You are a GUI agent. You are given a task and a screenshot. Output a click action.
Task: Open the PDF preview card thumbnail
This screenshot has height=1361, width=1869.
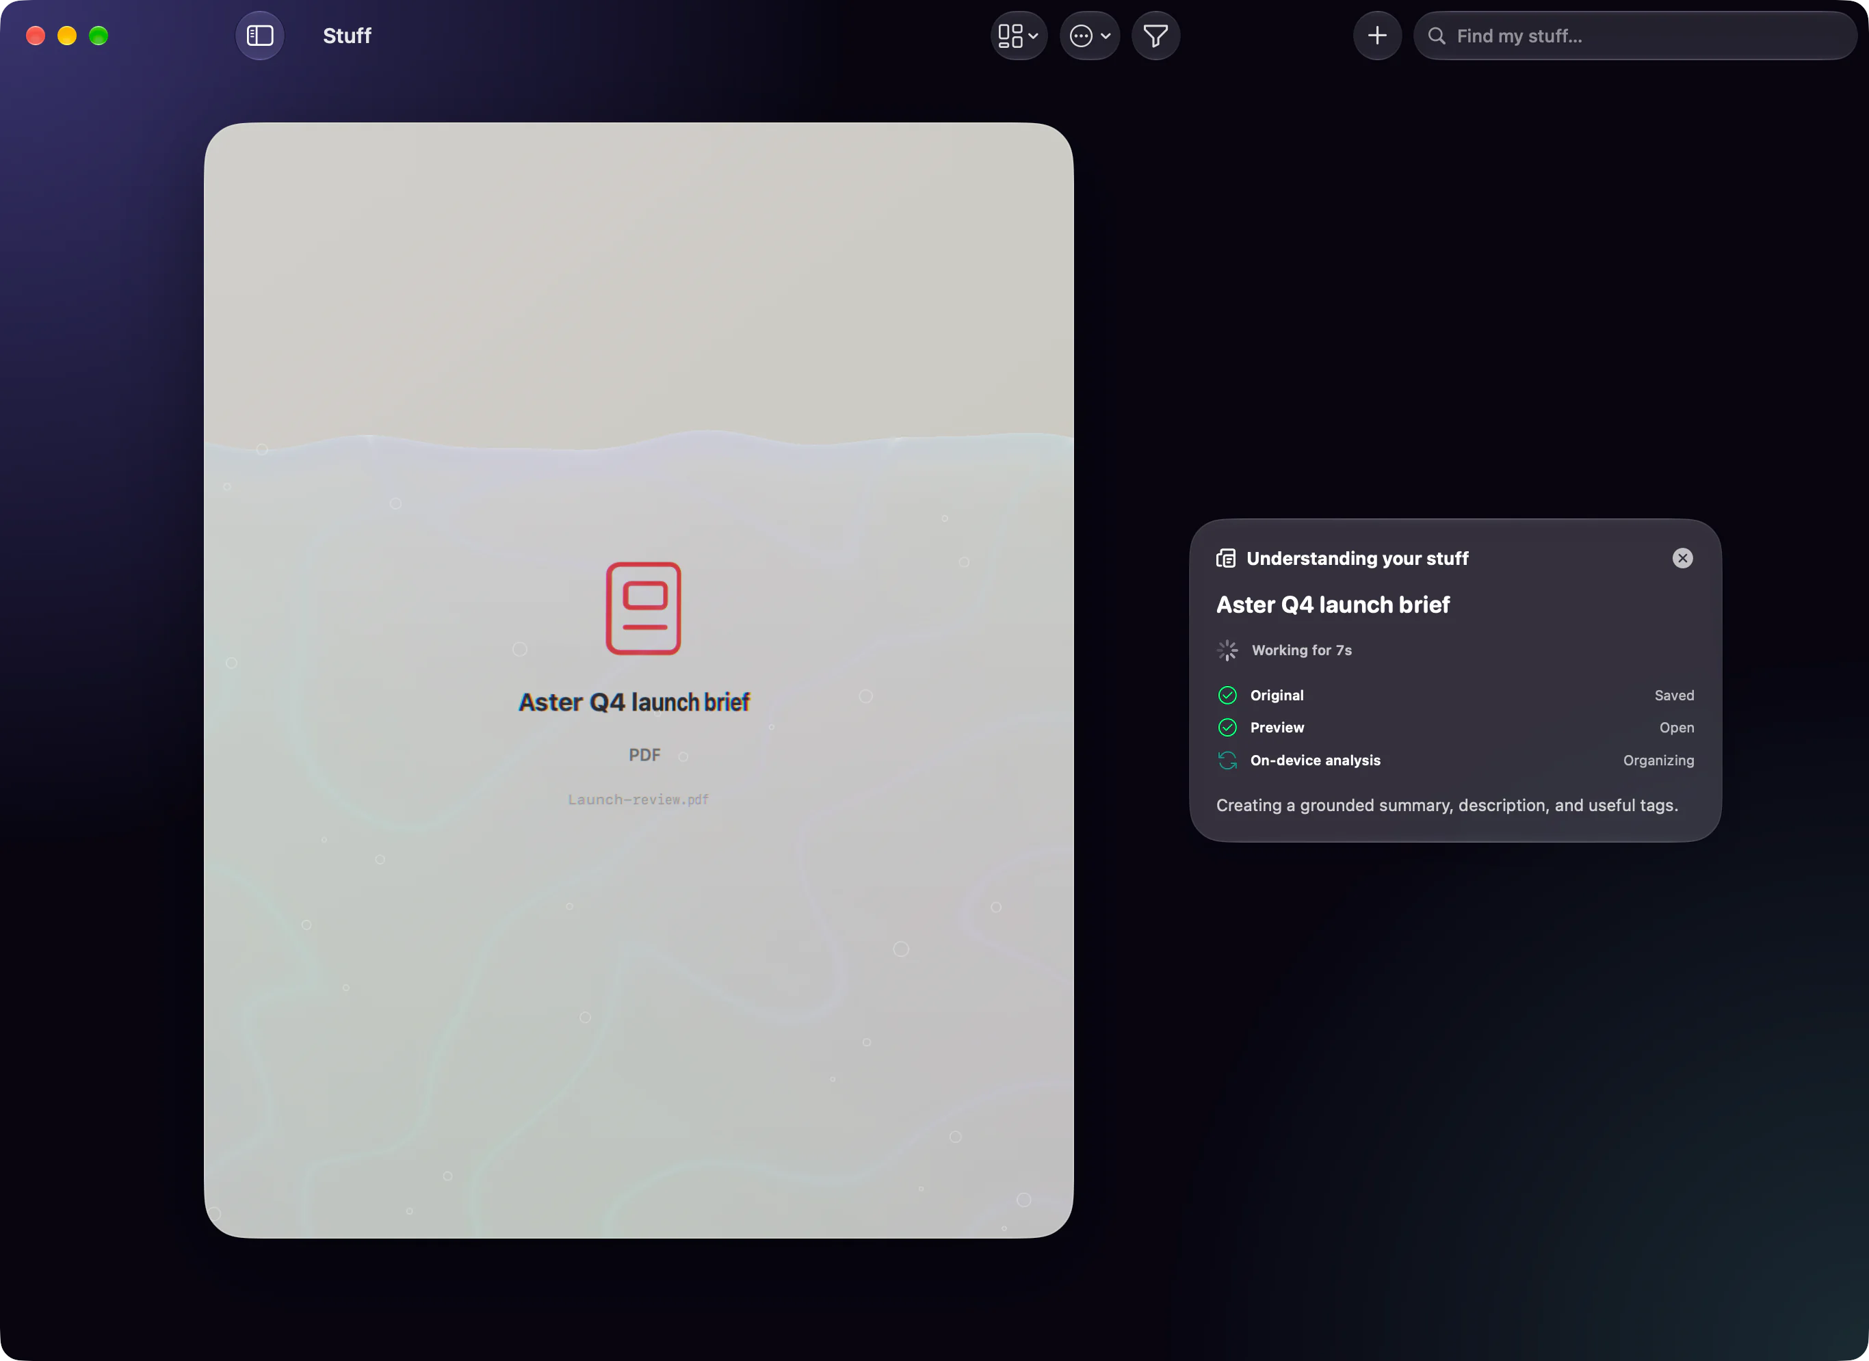coord(639,680)
